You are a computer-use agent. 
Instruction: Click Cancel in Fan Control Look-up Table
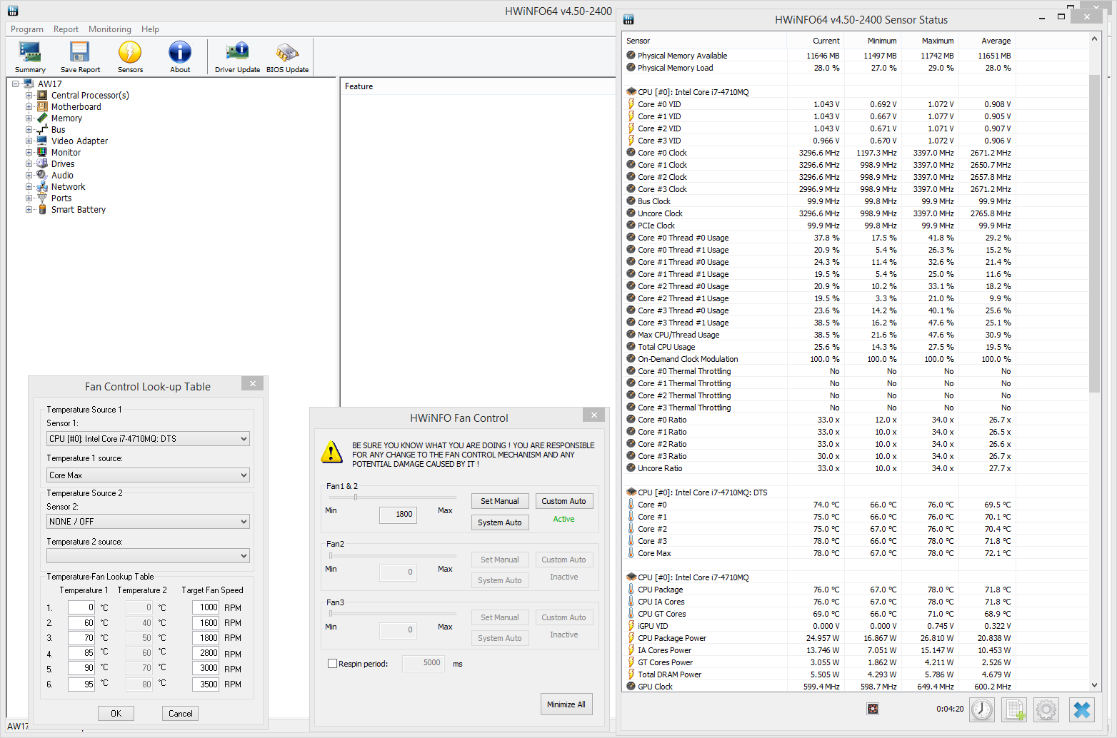(x=181, y=714)
